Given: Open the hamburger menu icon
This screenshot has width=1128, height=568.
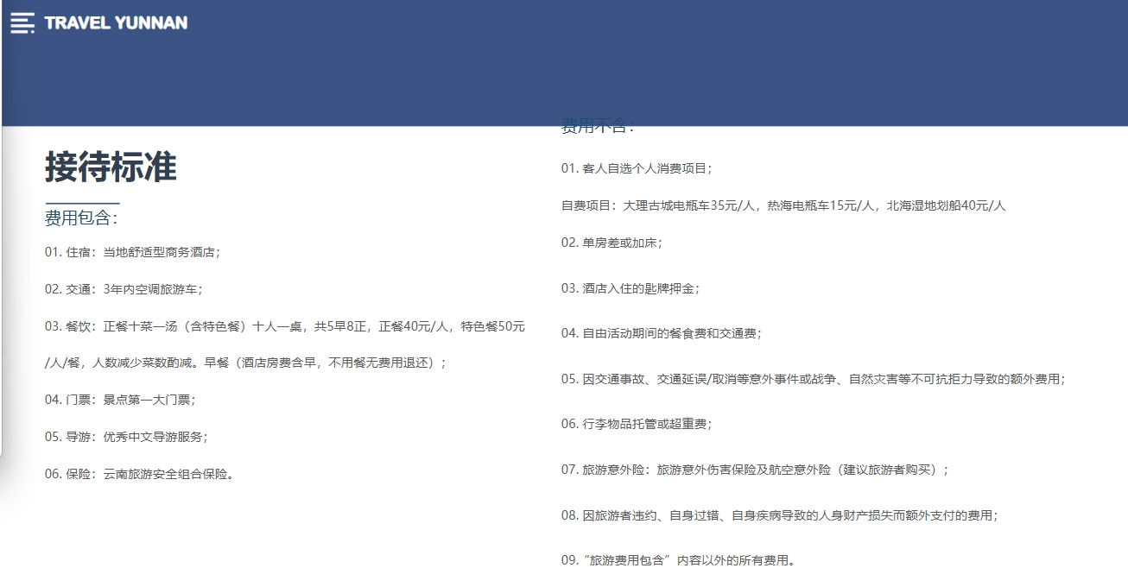Looking at the screenshot, I should pos(22,23).
